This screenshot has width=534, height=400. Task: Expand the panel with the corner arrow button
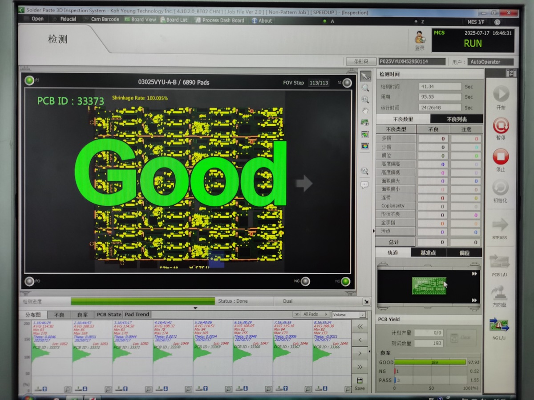[x=366, y=301]
